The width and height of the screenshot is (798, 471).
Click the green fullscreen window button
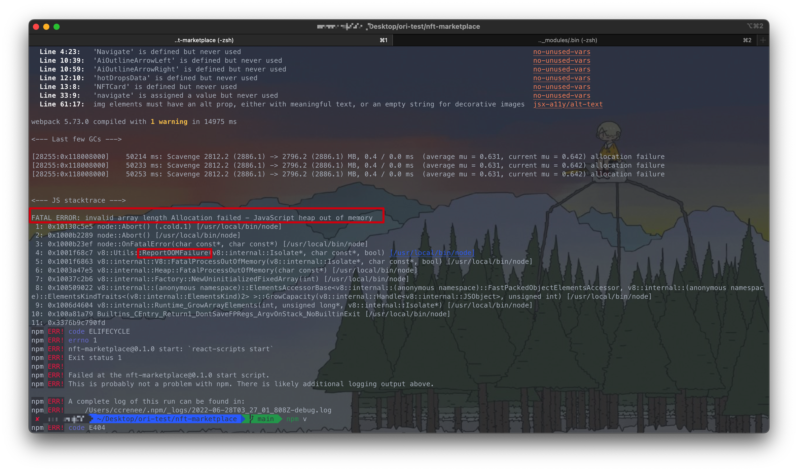(57, 27)
